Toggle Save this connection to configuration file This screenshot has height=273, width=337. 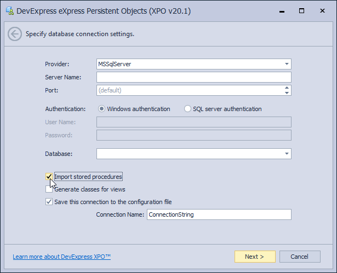(x=49, y=202)
